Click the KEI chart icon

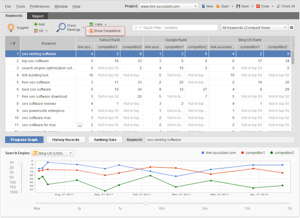pos(36,31)
